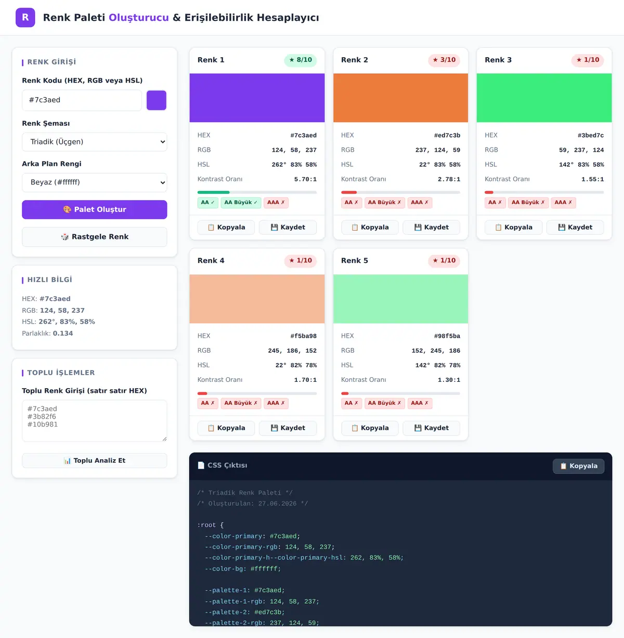624x638 pixels.
Task: Click HEX value #3bed7c in Renk 3 card
Action: point(591,136)
